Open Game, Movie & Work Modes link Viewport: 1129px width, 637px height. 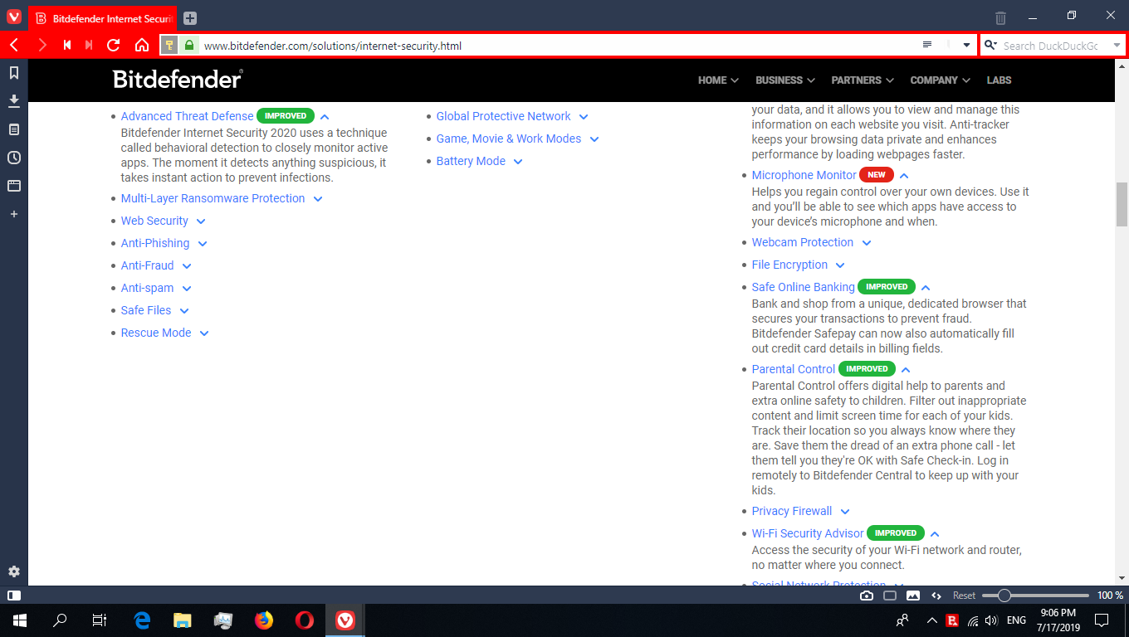tap(509, 139)
